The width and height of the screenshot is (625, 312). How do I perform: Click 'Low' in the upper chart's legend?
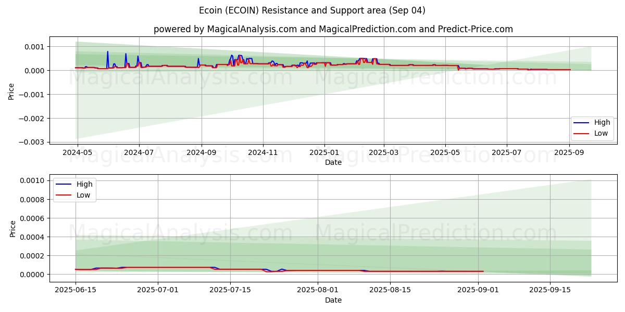point(601,133)
